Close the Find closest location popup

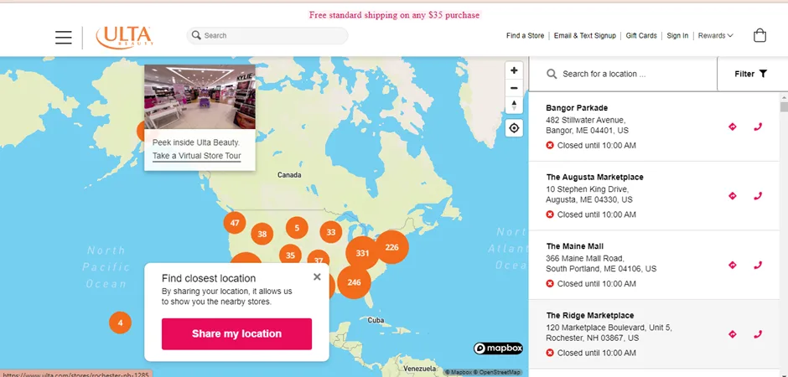(x=317, y=276)
